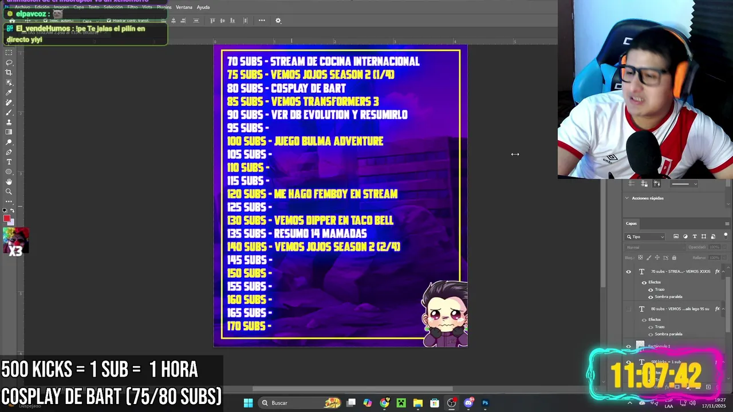
Task: Open the foreground red color swatch
Action: point(6,218)
